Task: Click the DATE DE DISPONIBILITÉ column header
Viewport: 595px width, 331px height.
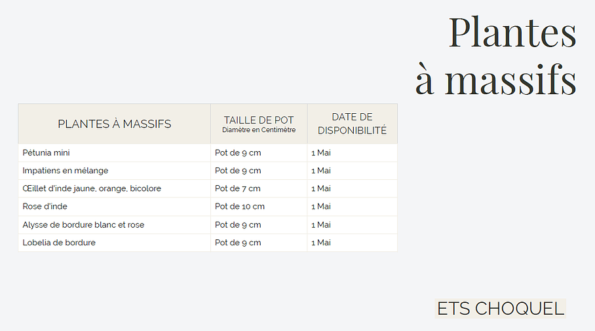Action: click(352, 124)
